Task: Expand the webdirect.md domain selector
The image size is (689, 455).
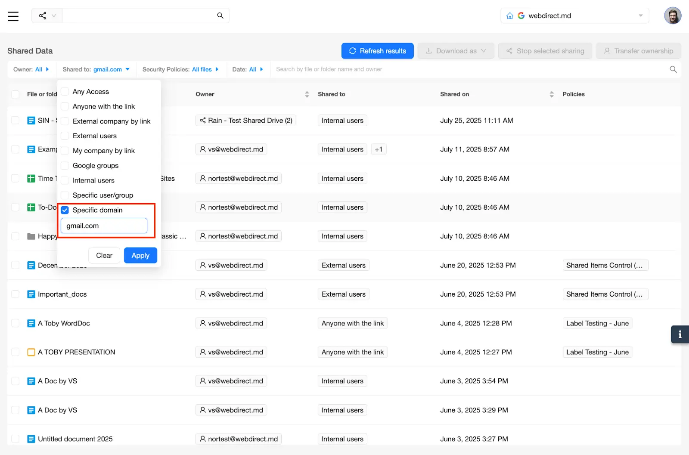Action: (640, 16)
